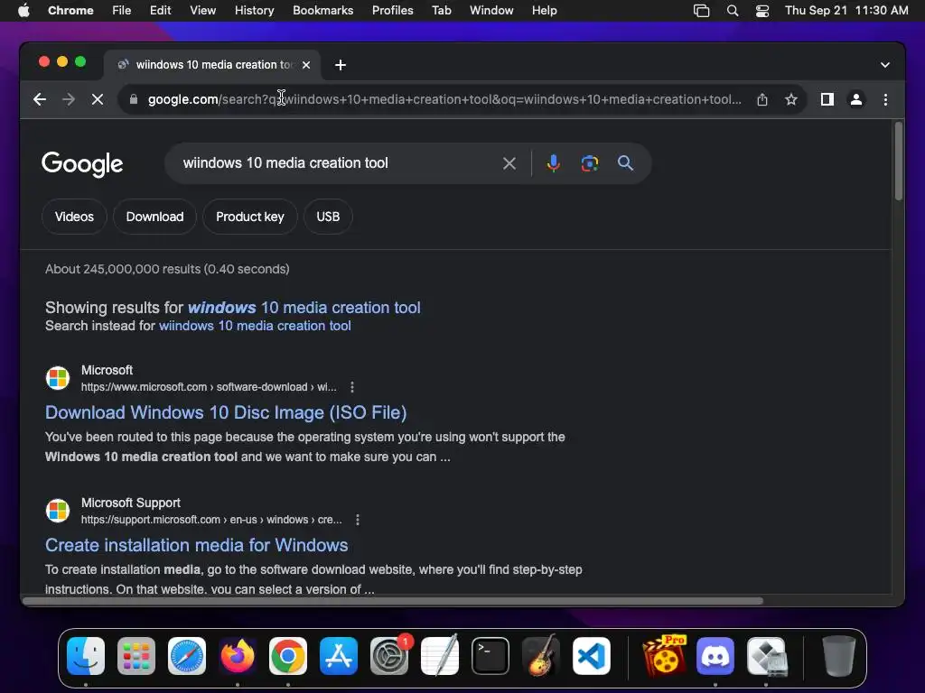Click the date and time in menu bar
Image resolution: width=925 pixels, height=693 pixels.
(x=846, y=11)
